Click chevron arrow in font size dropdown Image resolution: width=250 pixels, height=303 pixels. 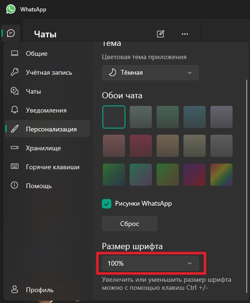tap(190, 263)
